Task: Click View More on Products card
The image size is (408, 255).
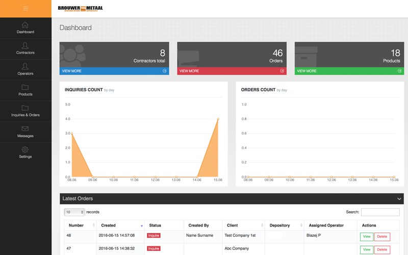Action: (x=349, y=71)
